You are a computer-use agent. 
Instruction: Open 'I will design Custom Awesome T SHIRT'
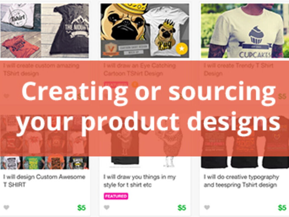click(44, 181)
